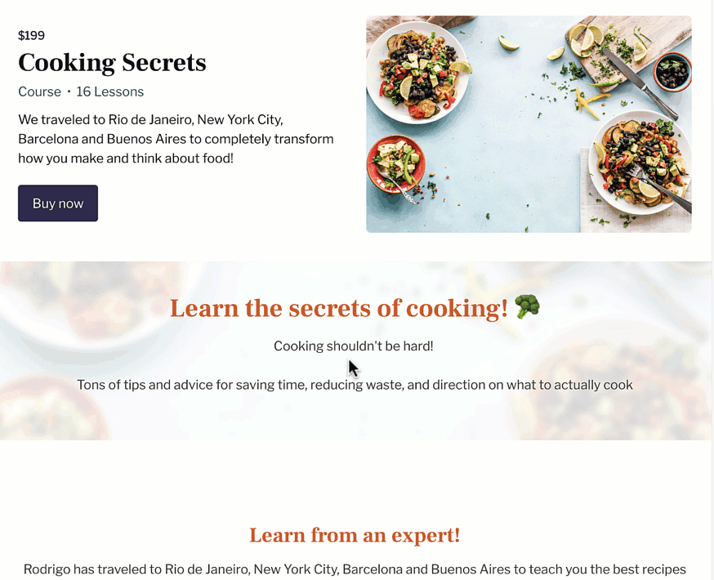Click the small bowl of black beans in the image
This screenshot has height=580, width=714.
(x=672, y=72)
